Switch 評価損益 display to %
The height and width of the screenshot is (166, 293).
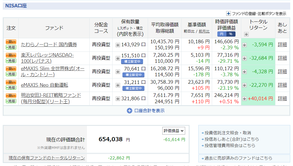click(231, 34)
